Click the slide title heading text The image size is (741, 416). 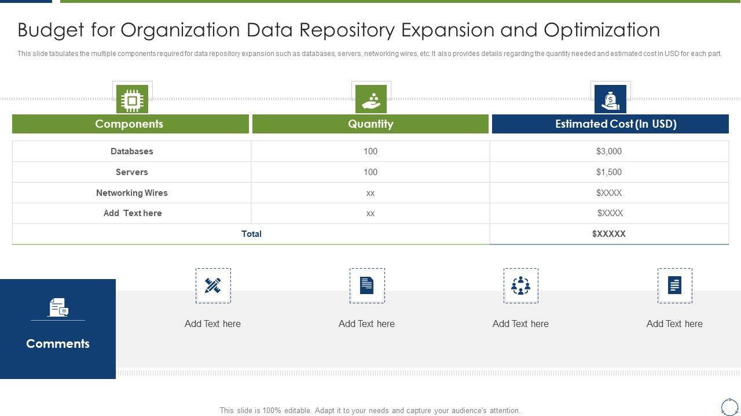339,30
